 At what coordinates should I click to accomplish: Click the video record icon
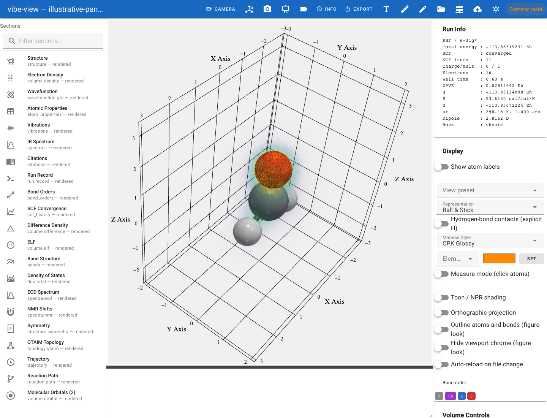click(x=304, y=9)
